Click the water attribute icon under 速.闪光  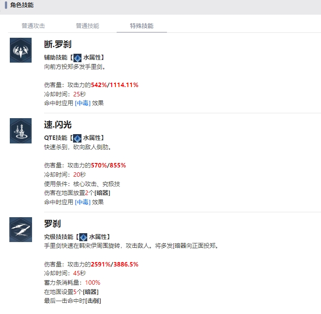[x=77, y=138]
